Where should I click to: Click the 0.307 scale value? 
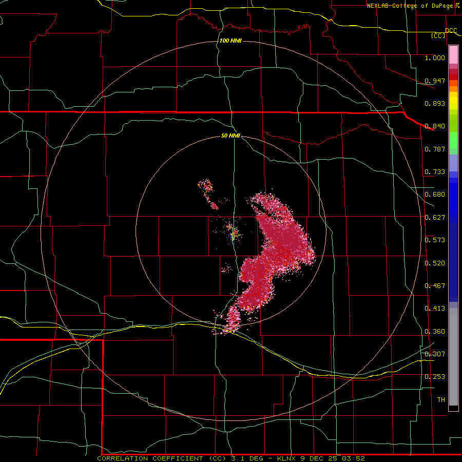point(435,354)
